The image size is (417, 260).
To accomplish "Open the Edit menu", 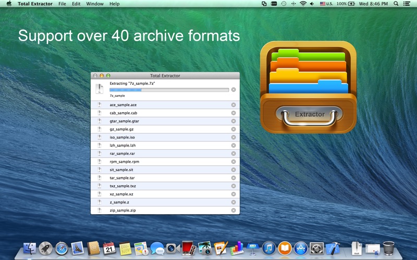I will coord(76,4).
